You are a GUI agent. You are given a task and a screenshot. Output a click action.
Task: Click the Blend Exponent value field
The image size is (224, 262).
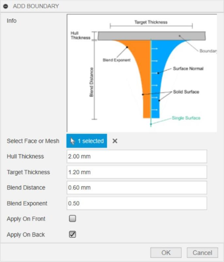(x=137, y=203)
